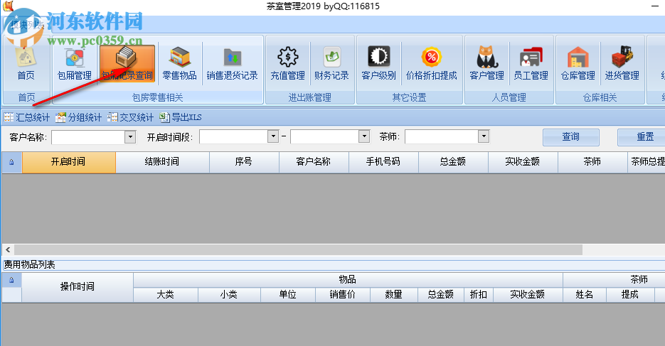665x346 pixels.
Task: Click the 查询 query button
Action: point(571,137)
